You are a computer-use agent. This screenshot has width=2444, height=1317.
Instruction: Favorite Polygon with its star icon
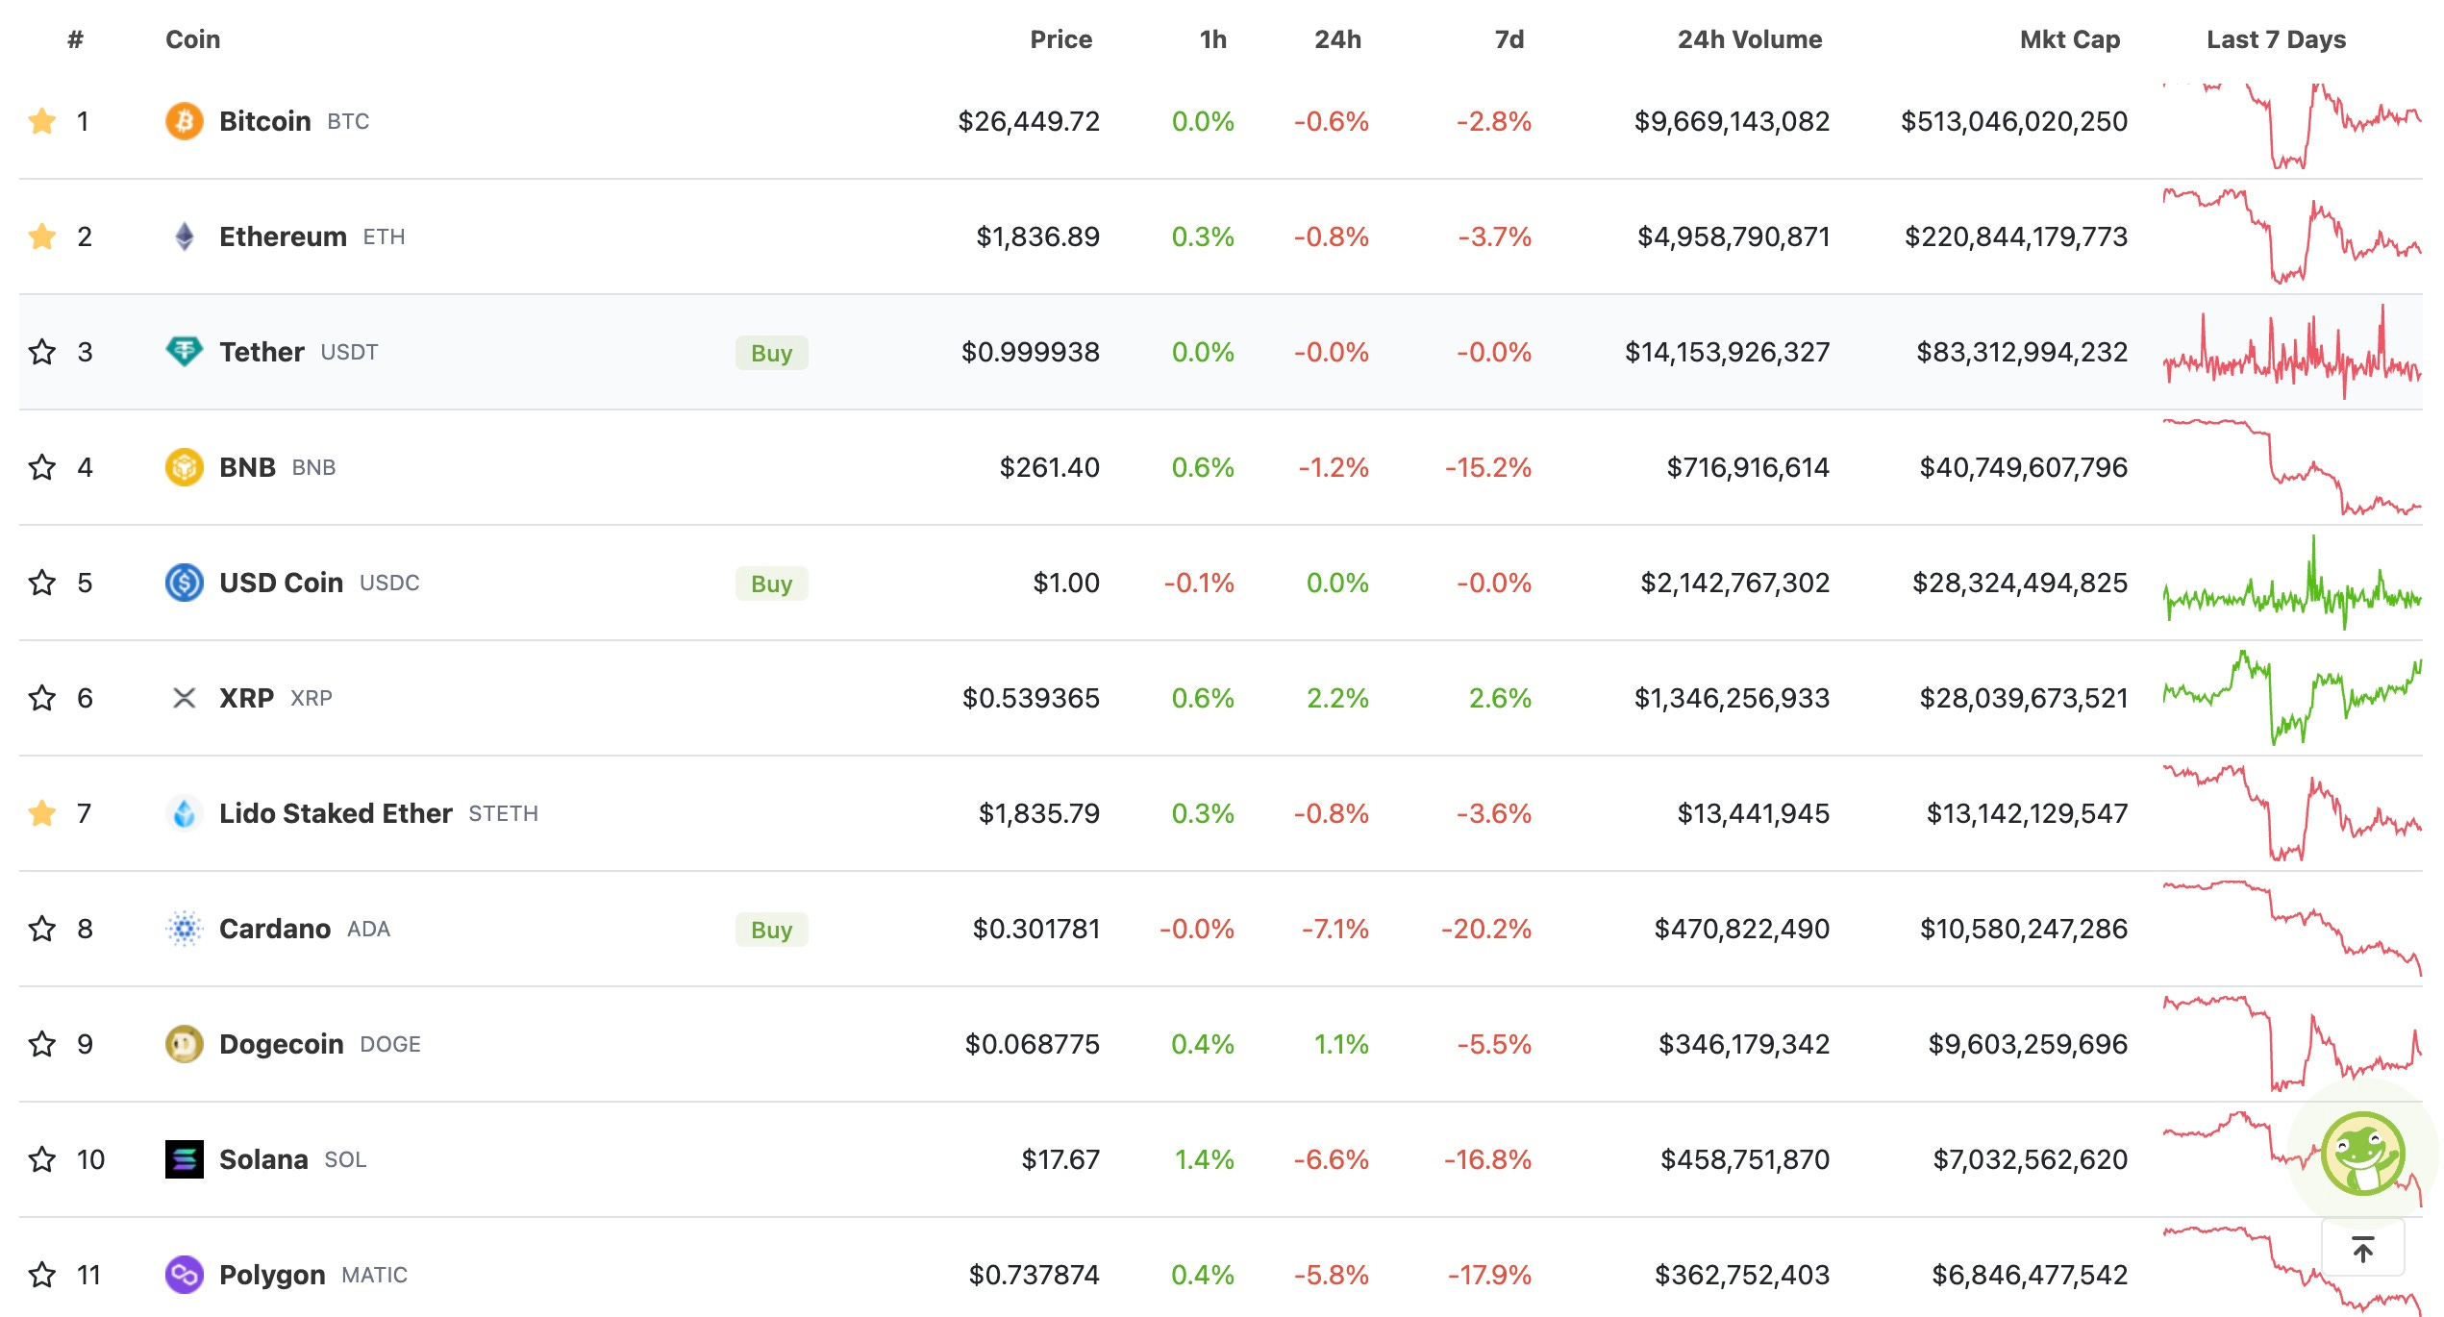click(42, 1275)
